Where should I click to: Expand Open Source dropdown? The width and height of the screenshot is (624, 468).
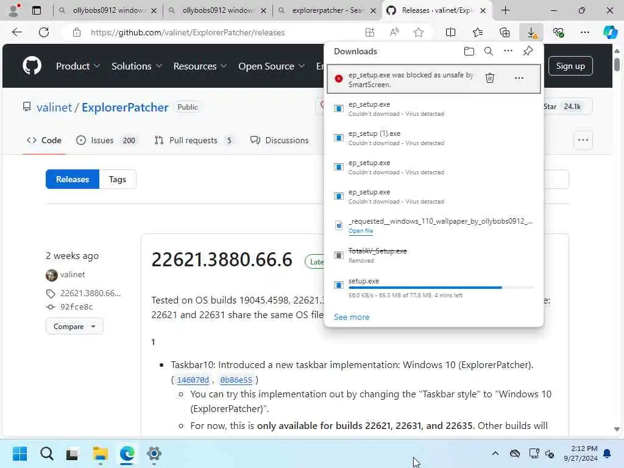click(x=271, y=66)
